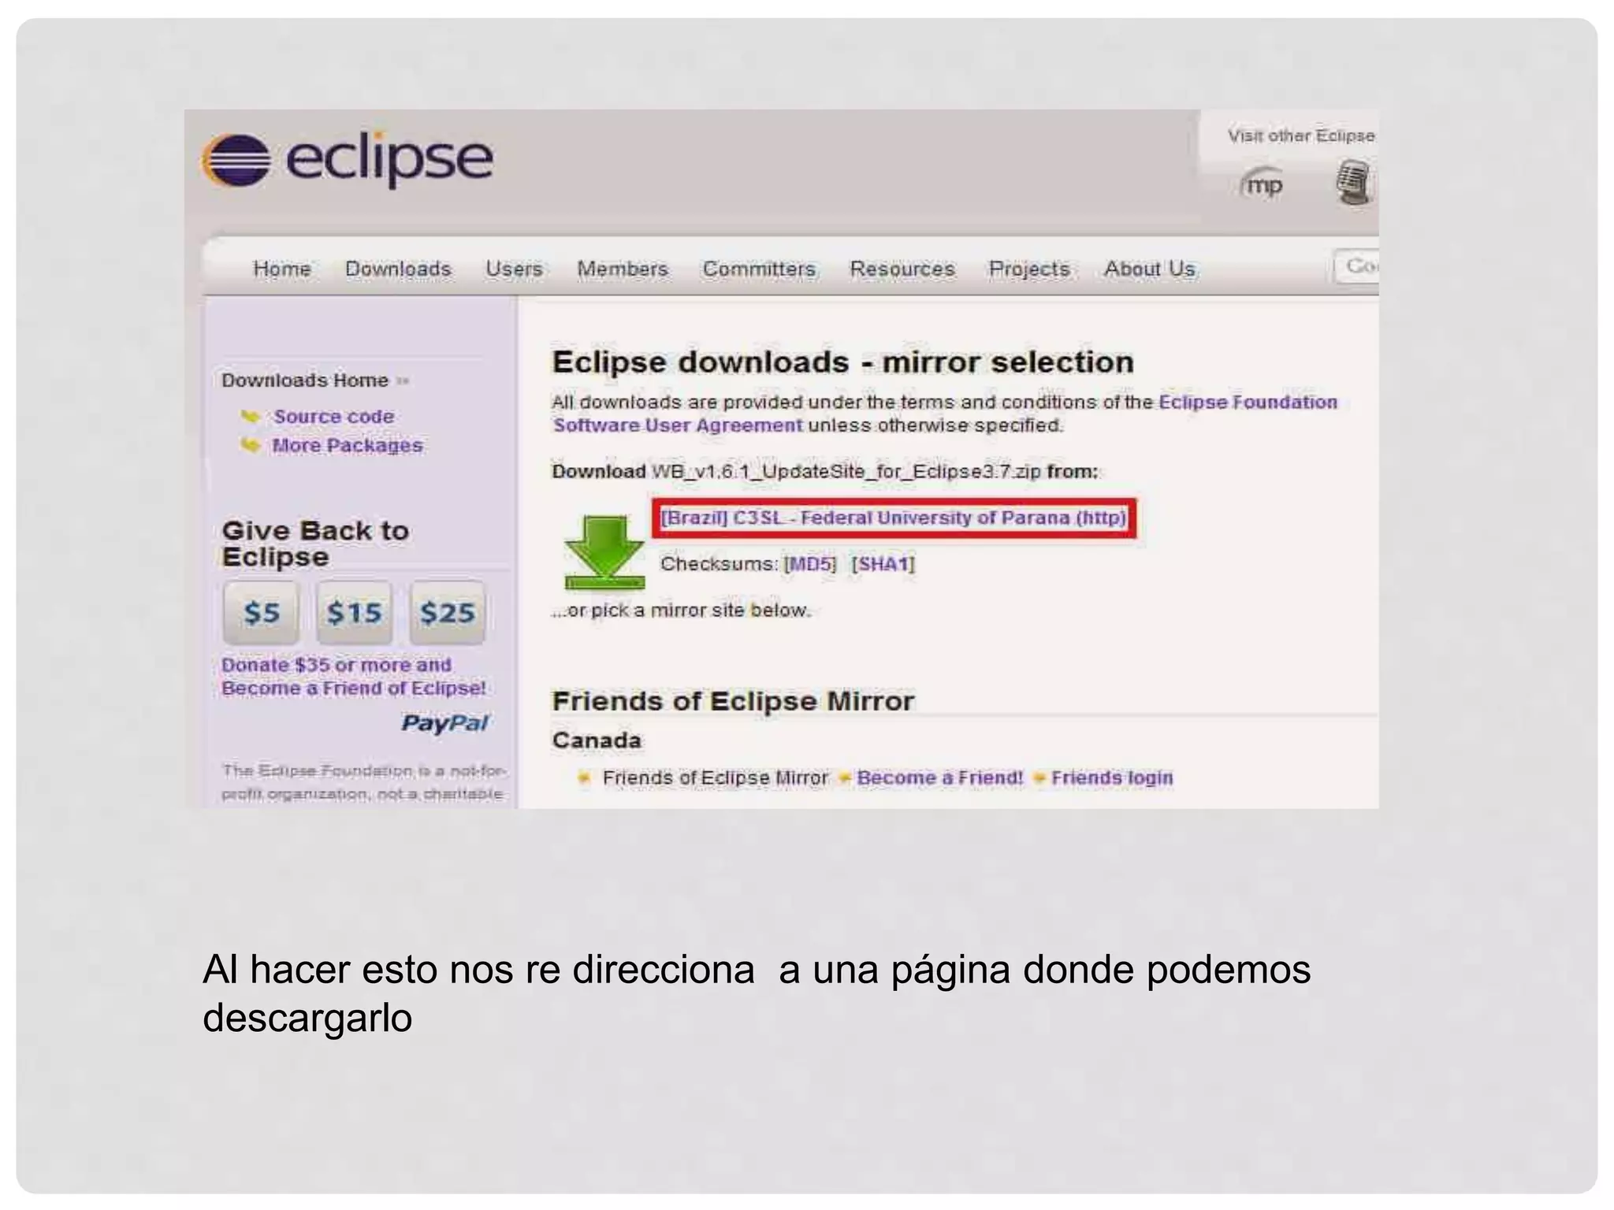This screenshot has height=1210, width=1614.
Task: Click the microphone Eclipse Live icon
Action: point(1354,182)
